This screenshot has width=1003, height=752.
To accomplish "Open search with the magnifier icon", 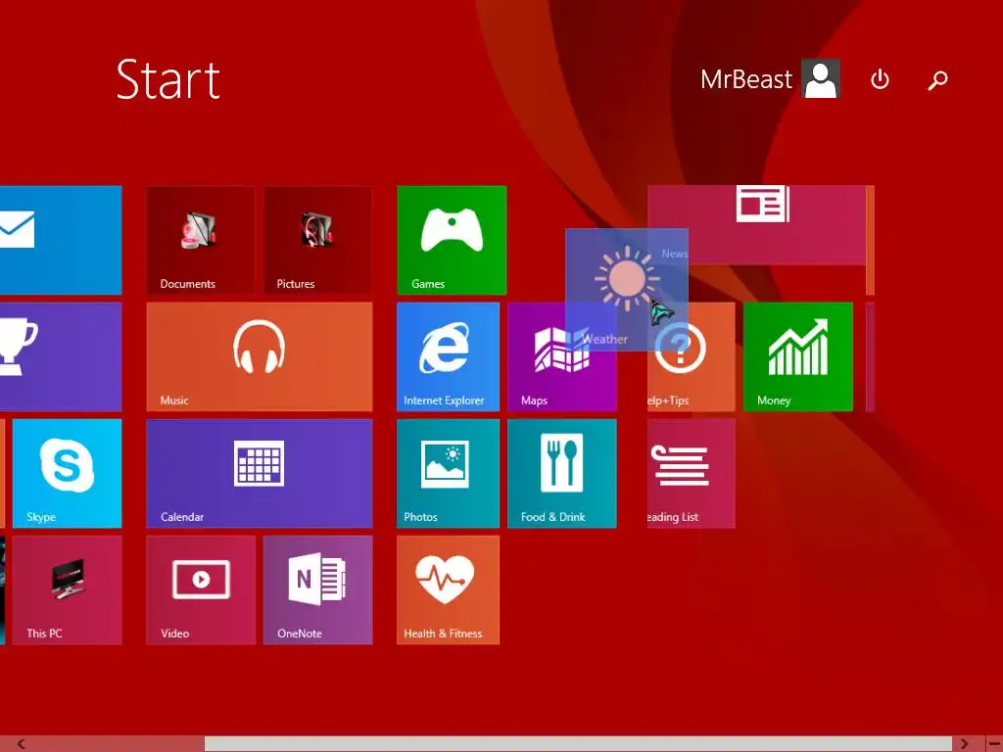I will tap(937, 80).
